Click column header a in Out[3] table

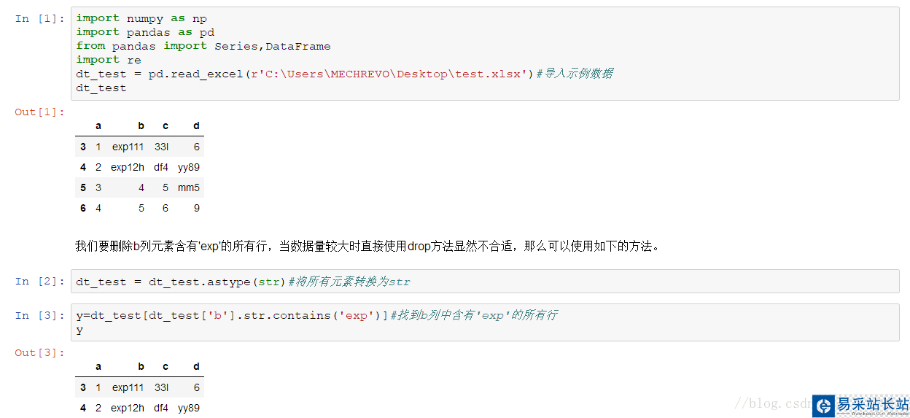pos(98,366)
